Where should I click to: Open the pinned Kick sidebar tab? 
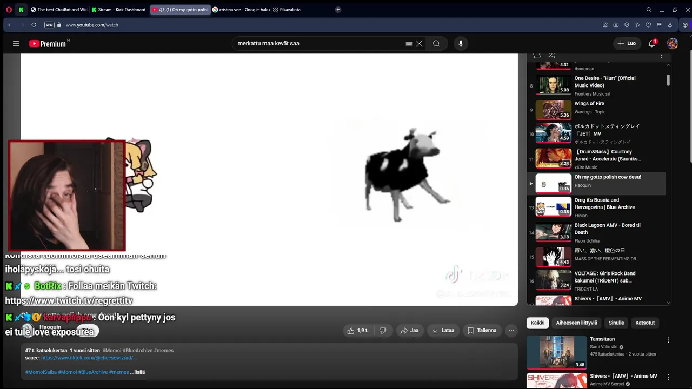click(21, 10)
